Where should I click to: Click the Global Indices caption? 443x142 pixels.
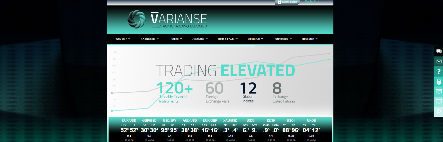pos(248,99)
